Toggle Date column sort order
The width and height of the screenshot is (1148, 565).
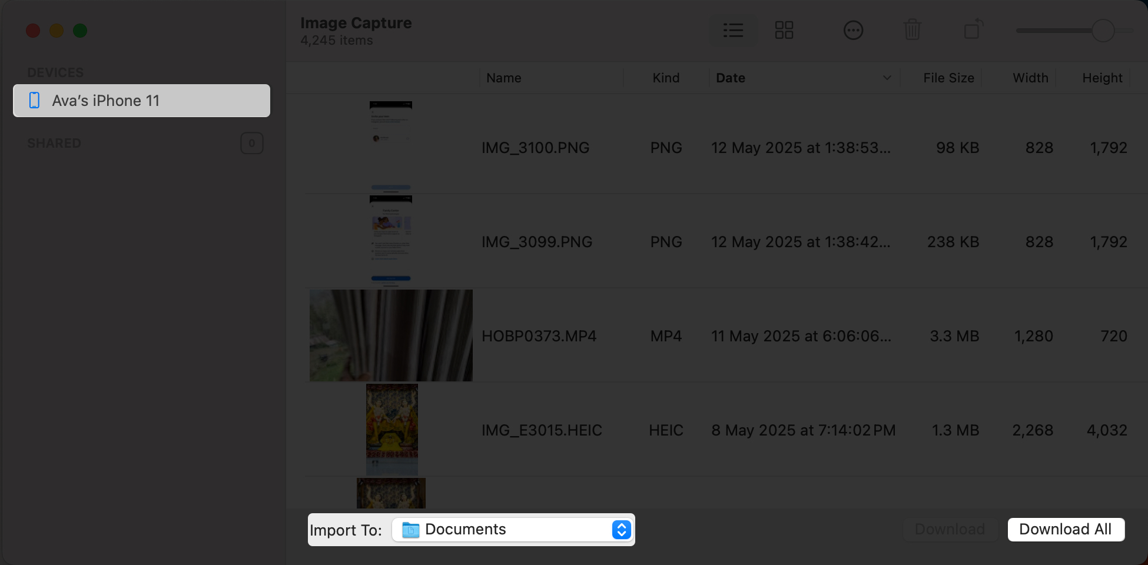coord(731,78)
